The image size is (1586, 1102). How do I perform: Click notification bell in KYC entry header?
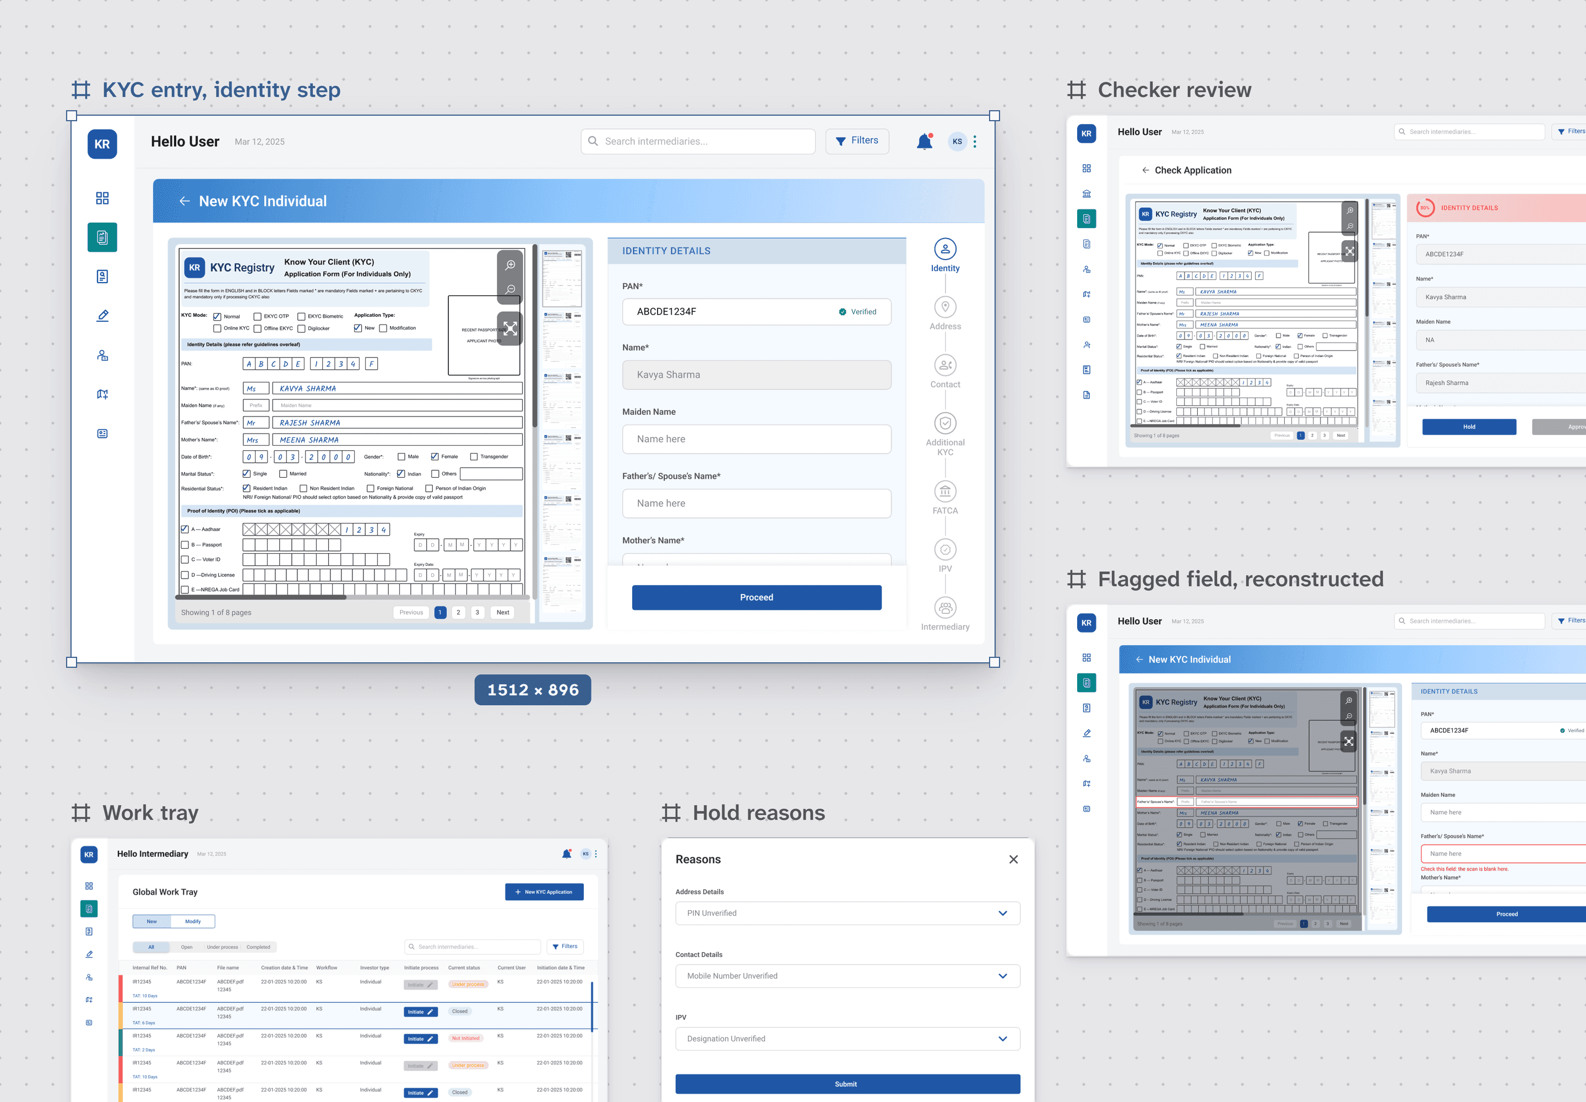(x=924, y=142)
